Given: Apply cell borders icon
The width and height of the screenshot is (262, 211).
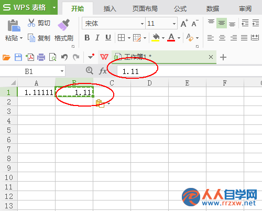Looking at the screenshot, I should tap(121, 38).
